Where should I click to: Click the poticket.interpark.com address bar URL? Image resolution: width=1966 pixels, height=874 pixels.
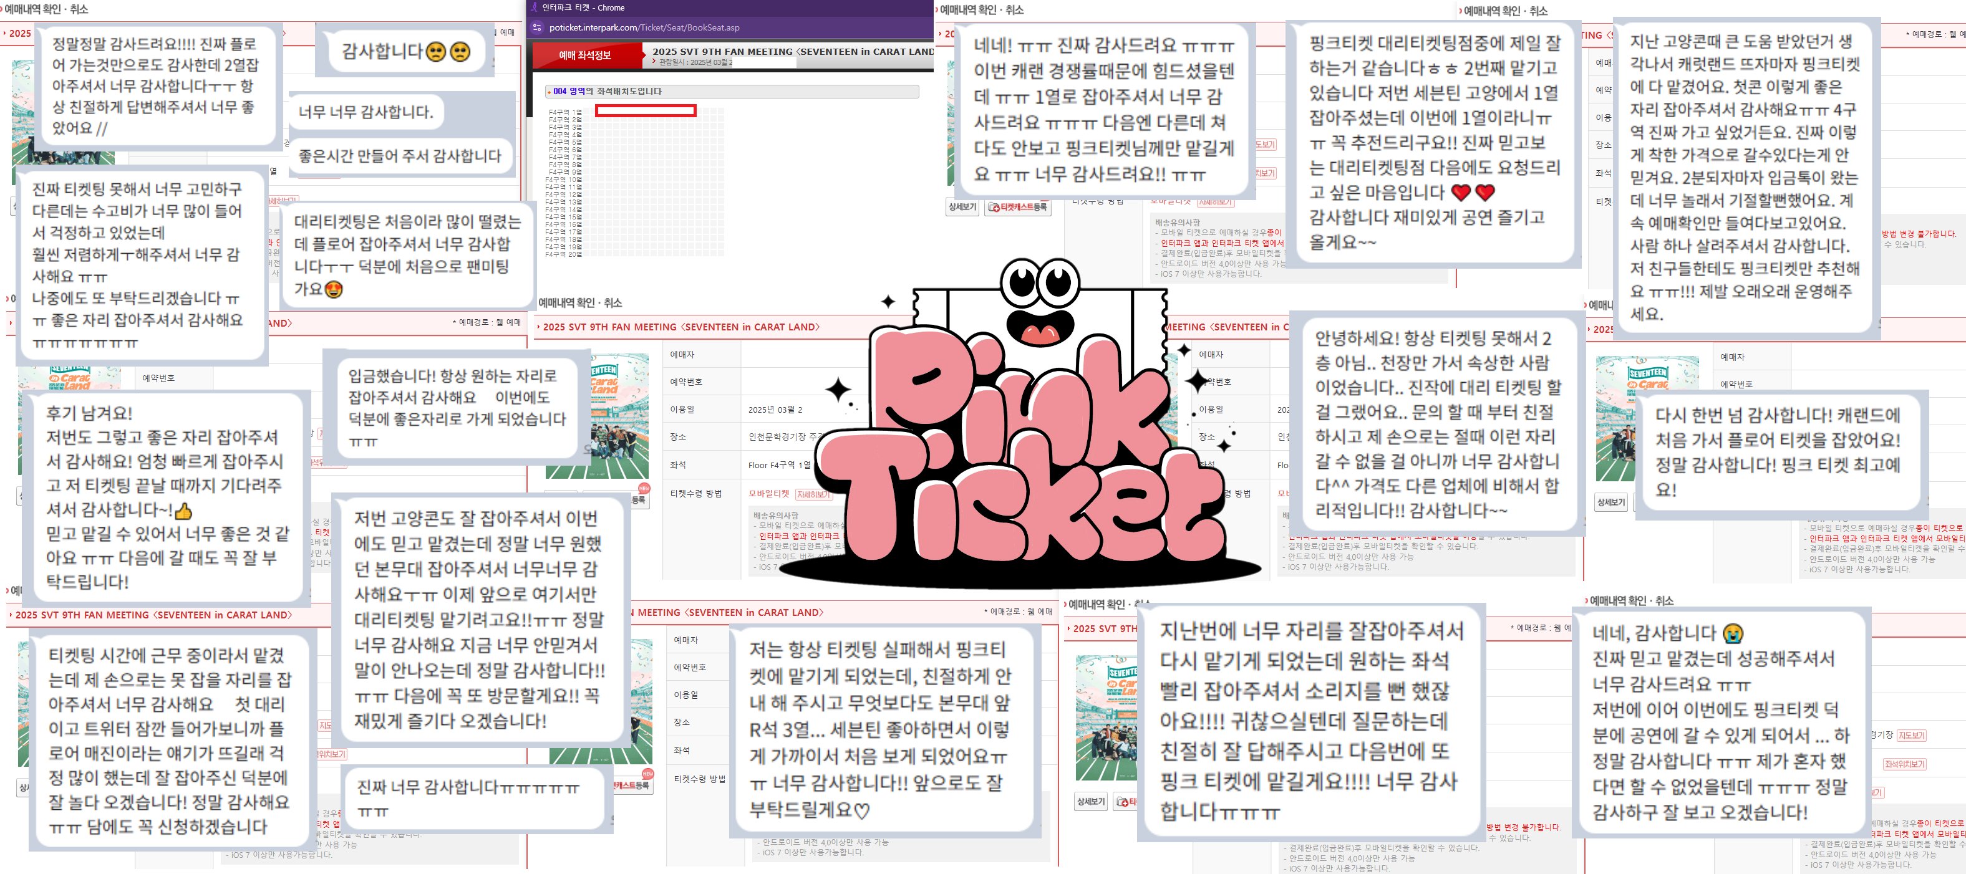(644, 27)
